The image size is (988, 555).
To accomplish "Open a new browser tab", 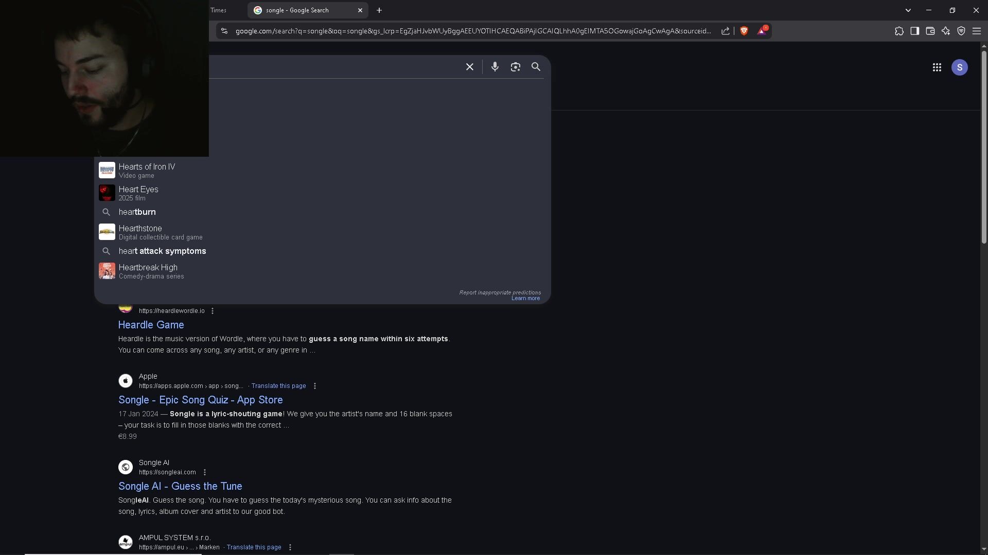I will 379,10.
